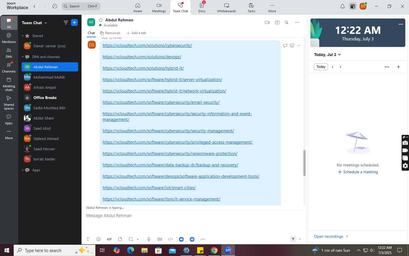Open the Tasks tab
This screenshot has width=409, height=256.
coord(251,8)
